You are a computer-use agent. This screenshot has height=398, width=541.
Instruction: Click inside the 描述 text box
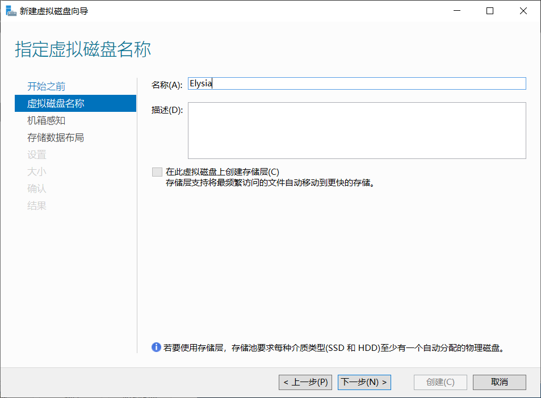point(357,131)
